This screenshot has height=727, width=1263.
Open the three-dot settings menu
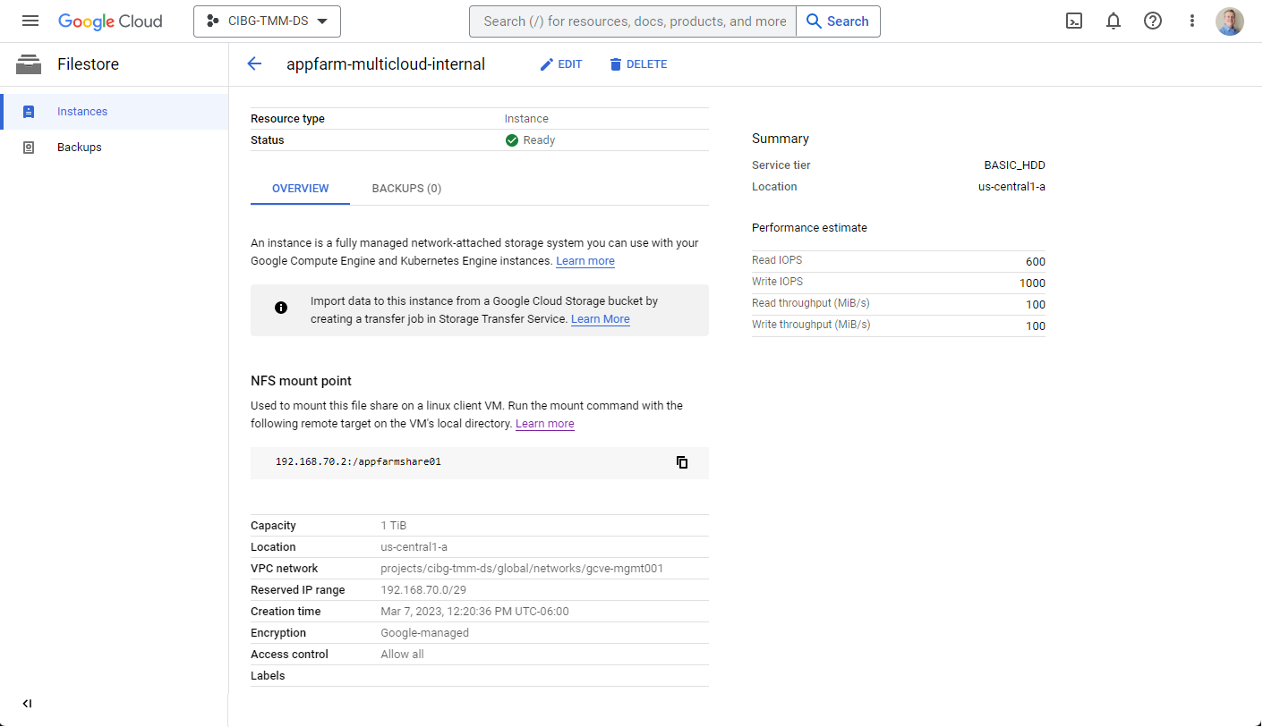(1192, 21)
